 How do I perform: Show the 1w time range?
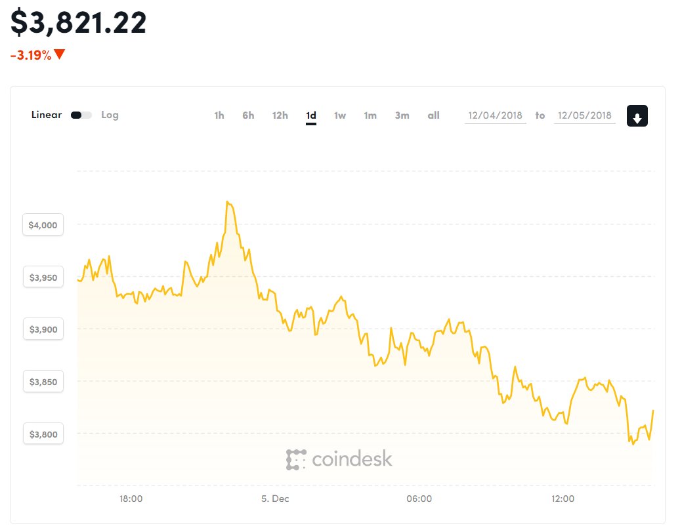339,115
